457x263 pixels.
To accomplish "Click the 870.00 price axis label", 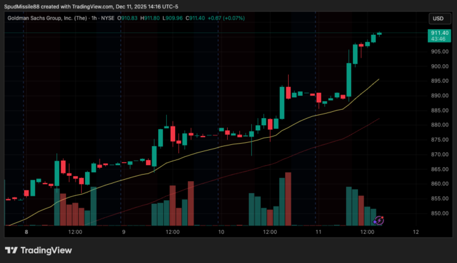I will (x=440, y=154).
